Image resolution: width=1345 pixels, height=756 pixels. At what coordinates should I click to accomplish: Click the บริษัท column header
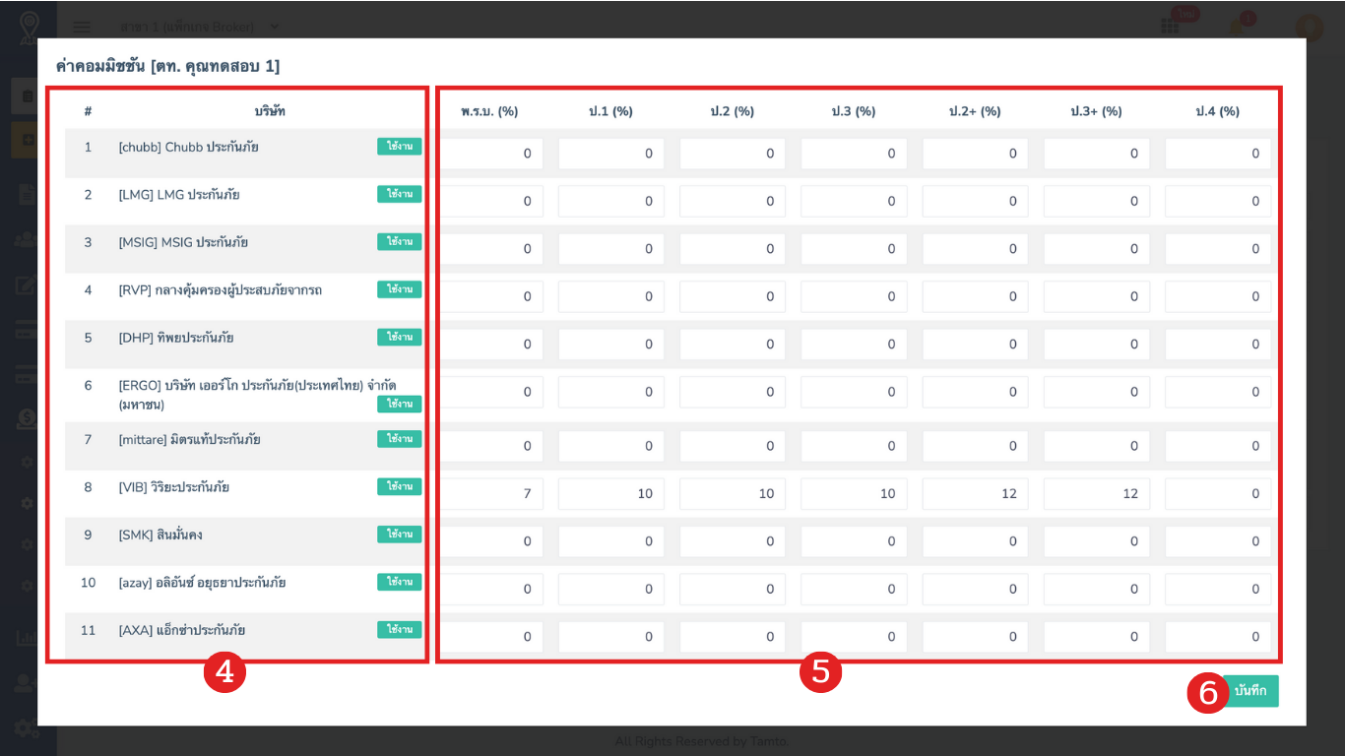coord(270,111)
